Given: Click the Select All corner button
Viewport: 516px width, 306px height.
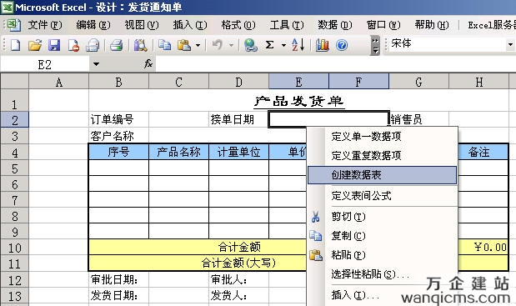Looking at the screenshot, I should [x=14, y=82].
